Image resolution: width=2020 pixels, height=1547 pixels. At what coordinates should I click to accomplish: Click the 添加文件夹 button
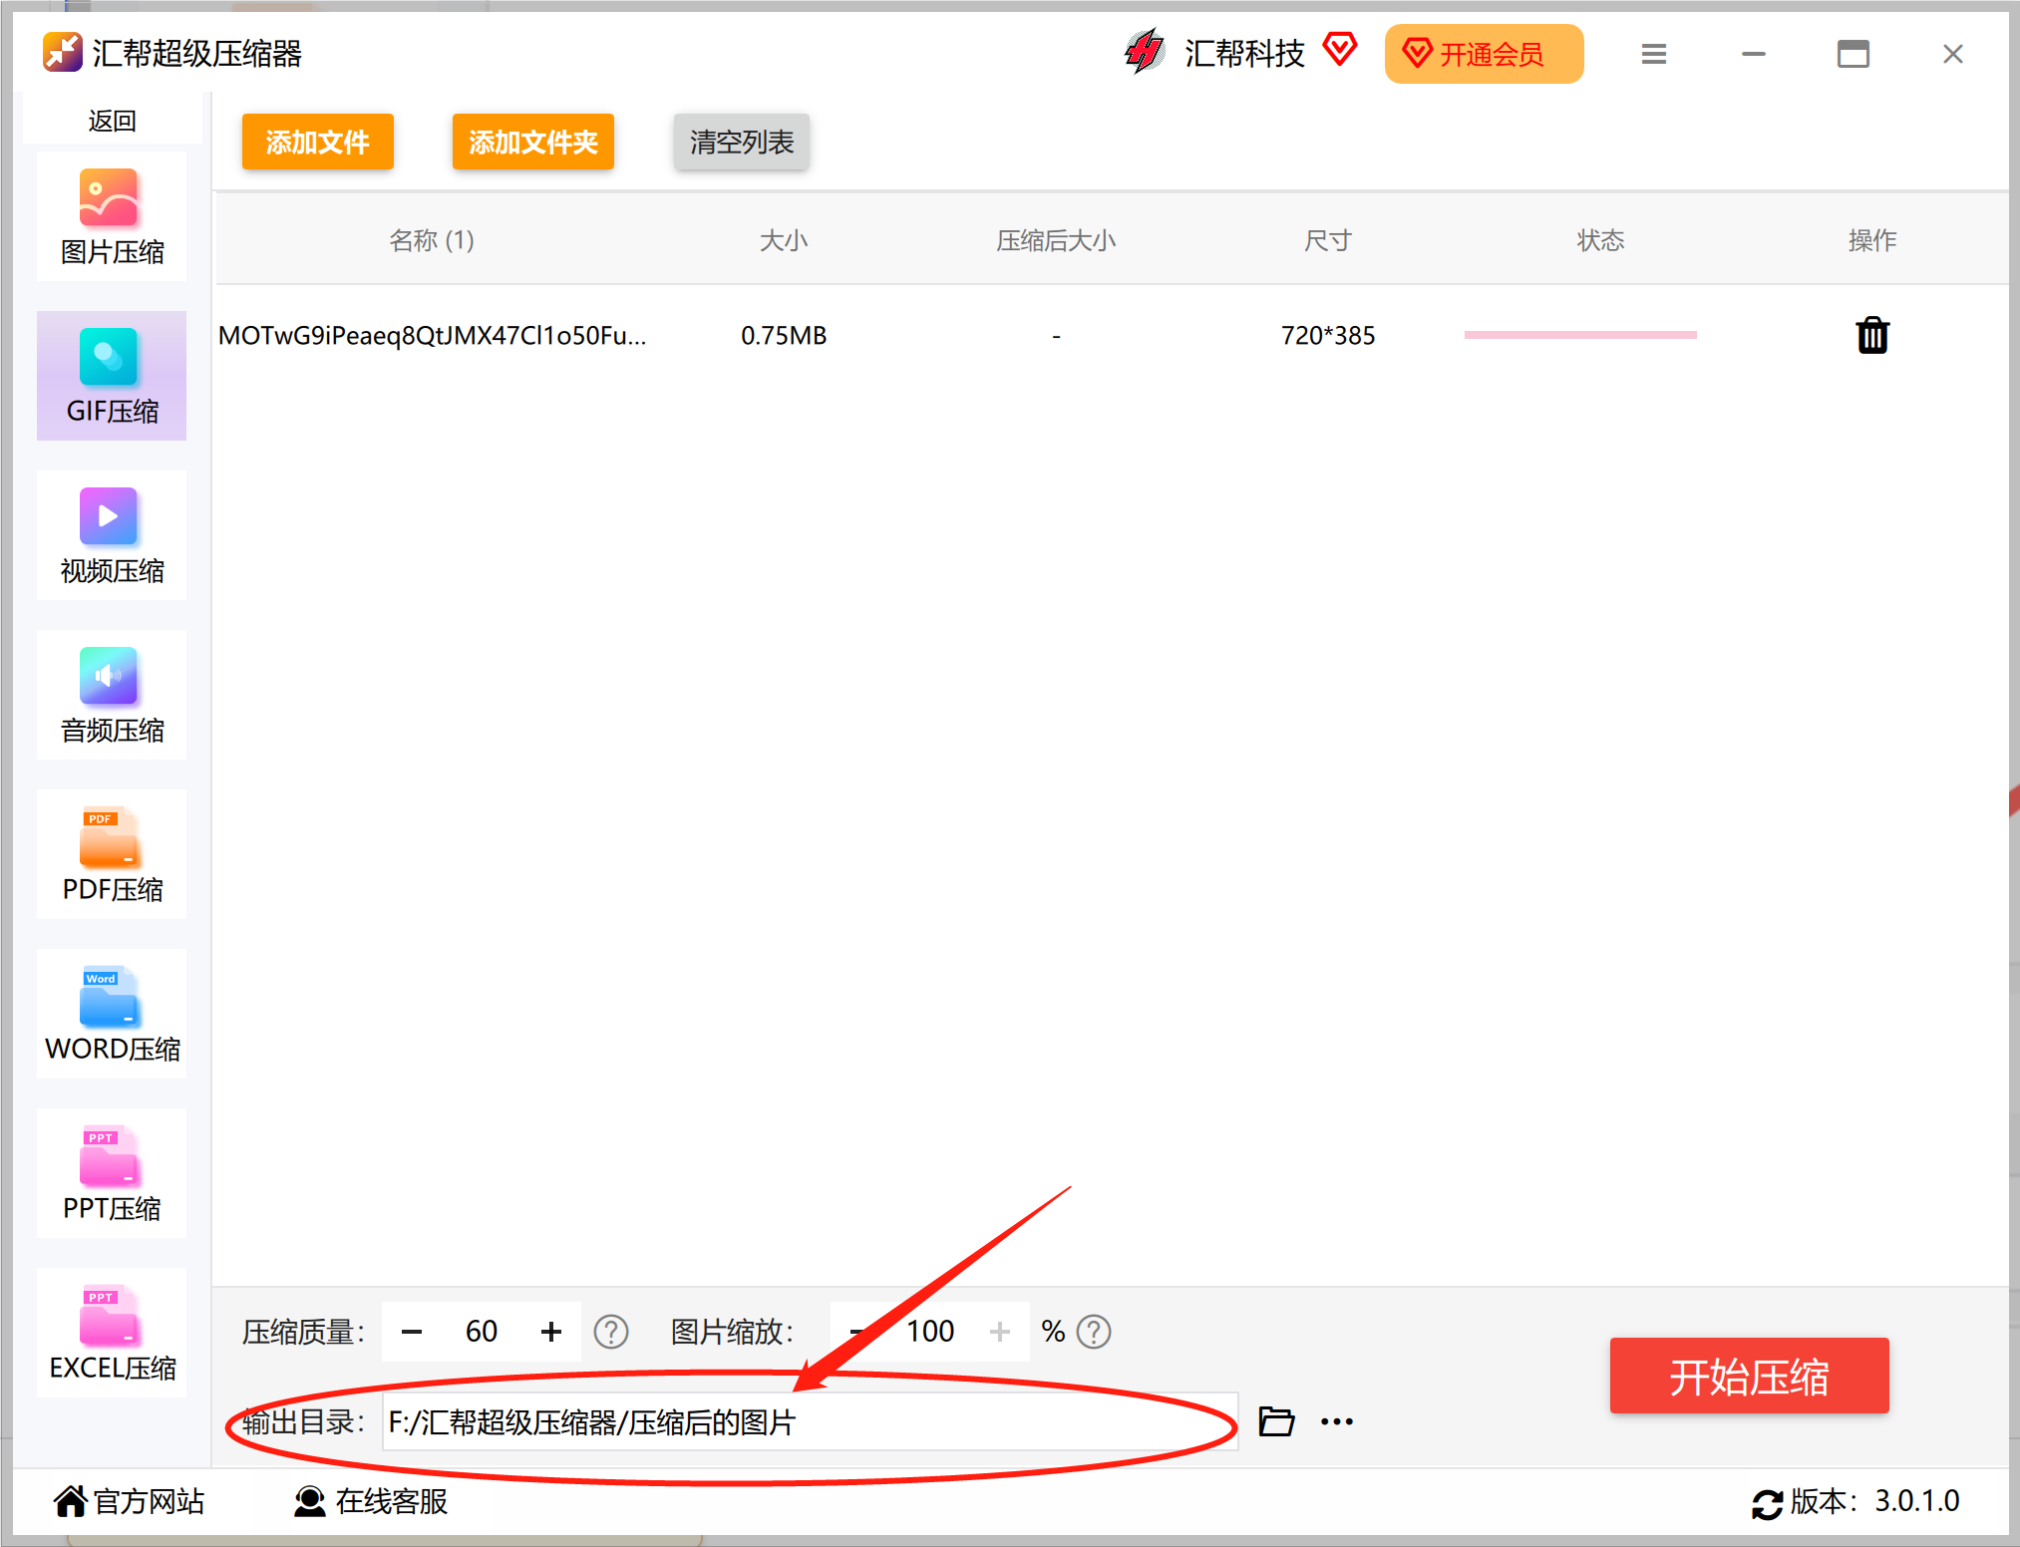[x=532, y=142]
